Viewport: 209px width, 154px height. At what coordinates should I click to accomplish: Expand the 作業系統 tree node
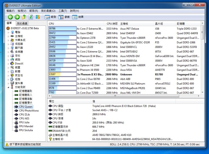(8, 40)
